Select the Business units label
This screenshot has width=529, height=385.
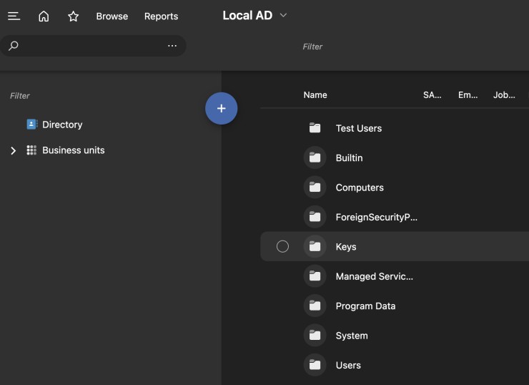coord(73,150)
